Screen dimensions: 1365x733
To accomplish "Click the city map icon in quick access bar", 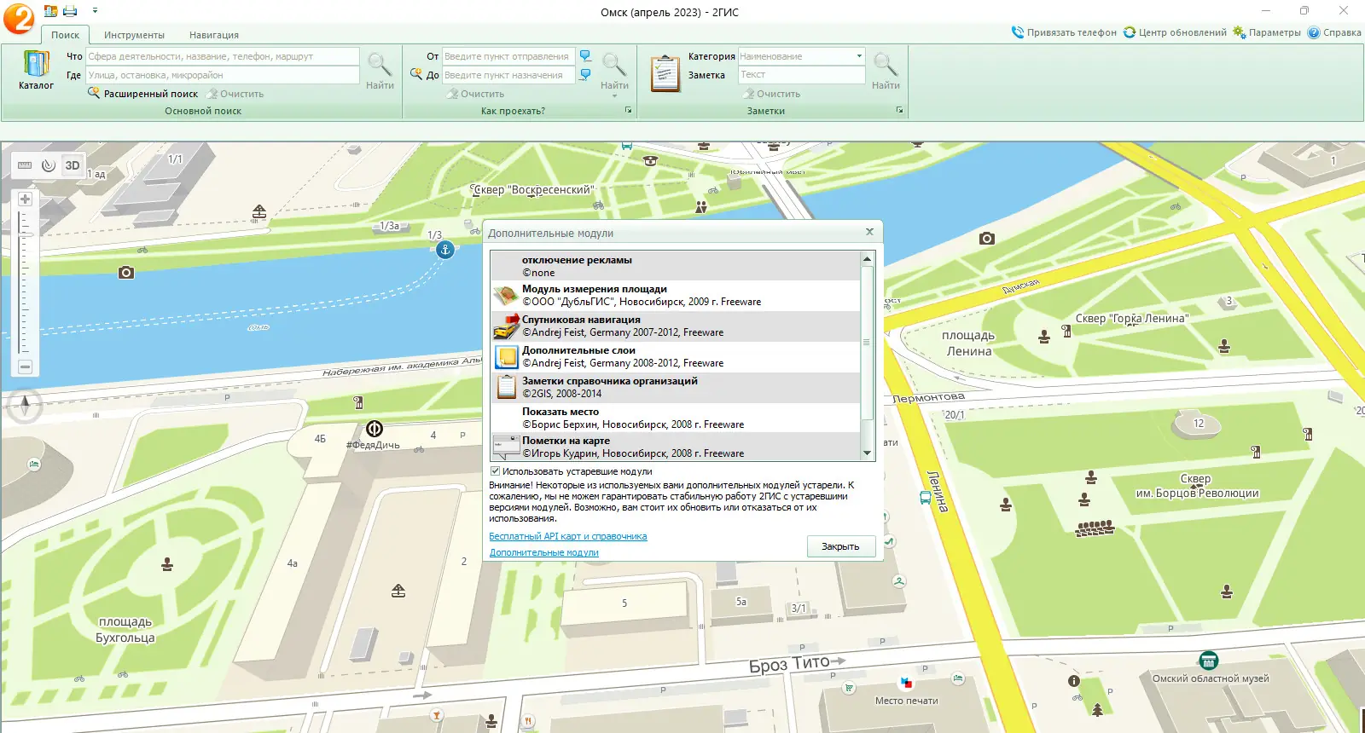I will coord(50,11).
